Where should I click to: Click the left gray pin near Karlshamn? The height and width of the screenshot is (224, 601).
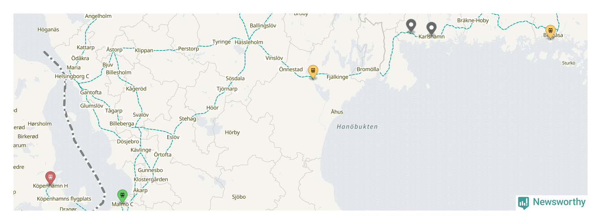coord(411,26)
